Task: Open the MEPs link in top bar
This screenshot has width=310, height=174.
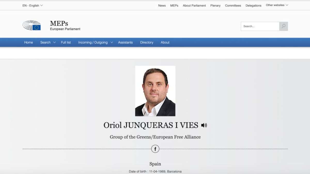Action: click(174, 5)
